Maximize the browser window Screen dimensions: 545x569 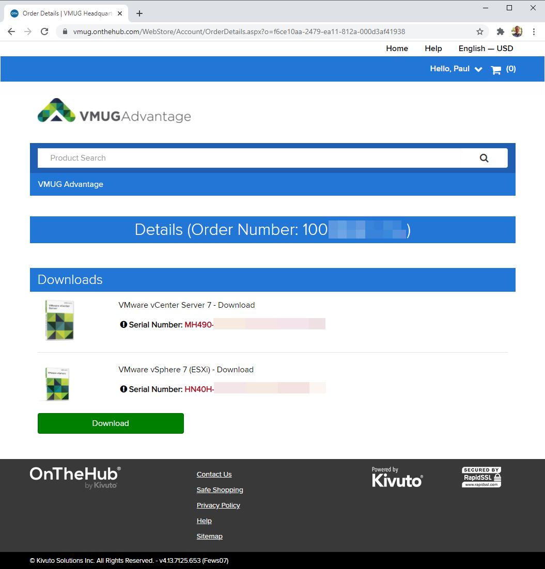click(509, 8)
